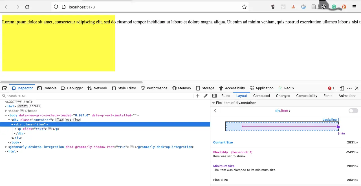Screen dimensions: 361x186
Task: Click the responsive design mode icon
Action: [342, 88]
